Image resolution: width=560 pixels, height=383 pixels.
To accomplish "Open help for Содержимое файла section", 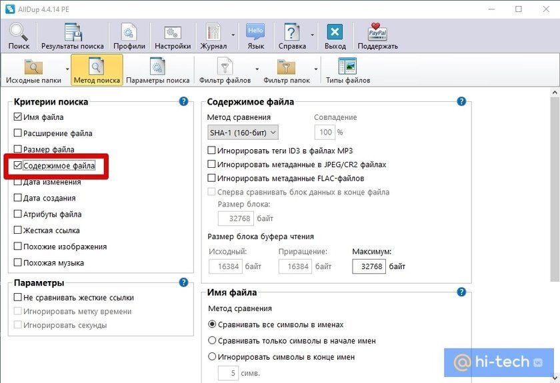I will (461, 101).
